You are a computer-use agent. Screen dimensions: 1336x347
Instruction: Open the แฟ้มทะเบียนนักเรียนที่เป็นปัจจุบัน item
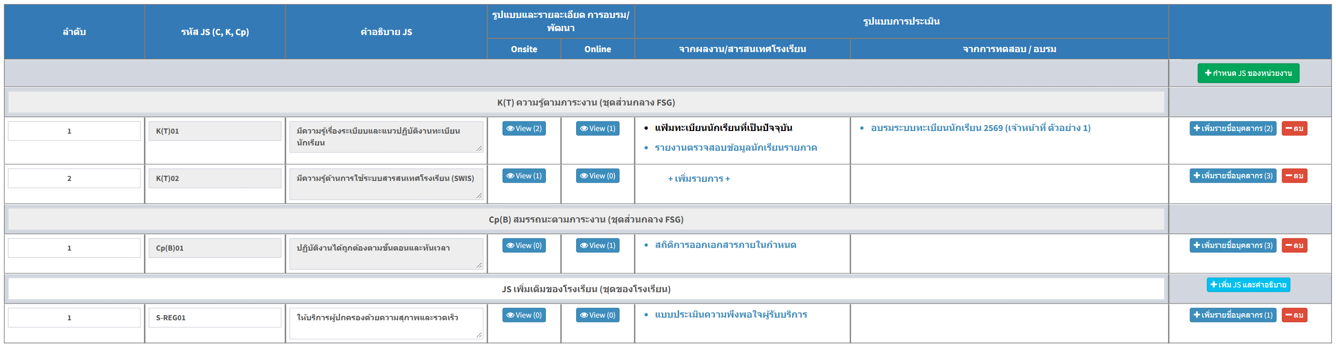click(723, 128)
